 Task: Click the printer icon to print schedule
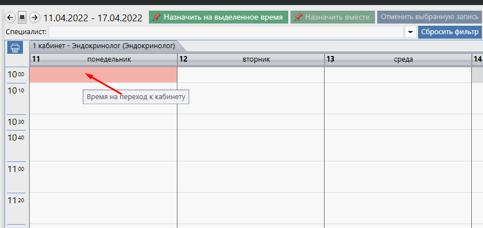(15, 48)
